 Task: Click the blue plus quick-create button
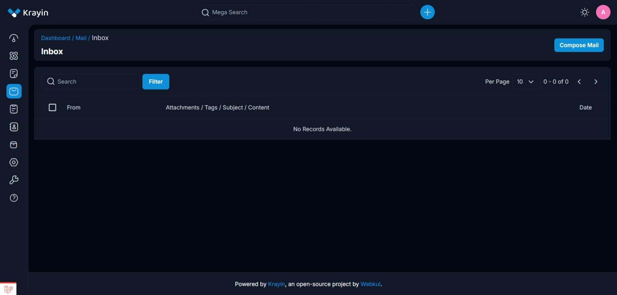point(427,12)
